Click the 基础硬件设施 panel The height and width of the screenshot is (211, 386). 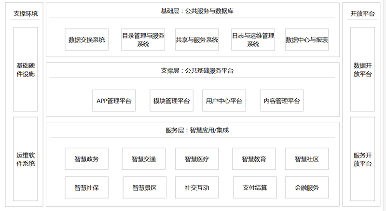26,69
